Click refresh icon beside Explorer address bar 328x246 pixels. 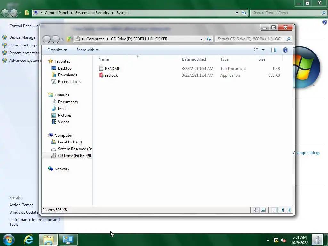point(209,39)
